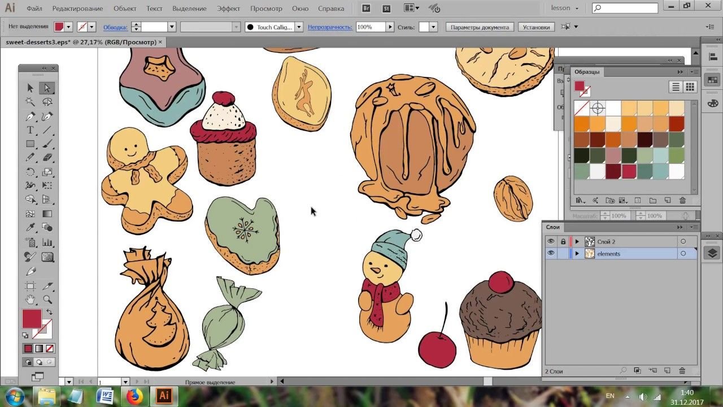Pick the crimson red swatch in Образцы
The height and width of the screenshot is (407, 723).
click(x=629, y=171)
